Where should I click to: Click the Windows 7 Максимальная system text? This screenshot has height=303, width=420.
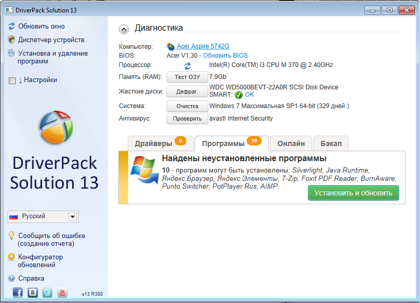[x=279, y=106]
